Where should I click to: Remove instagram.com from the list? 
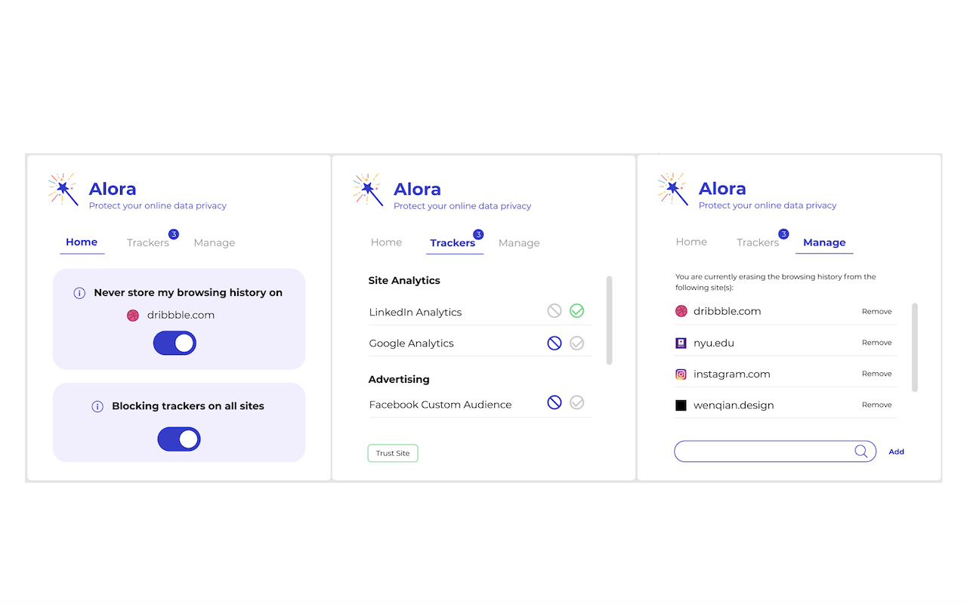(877, 374)
